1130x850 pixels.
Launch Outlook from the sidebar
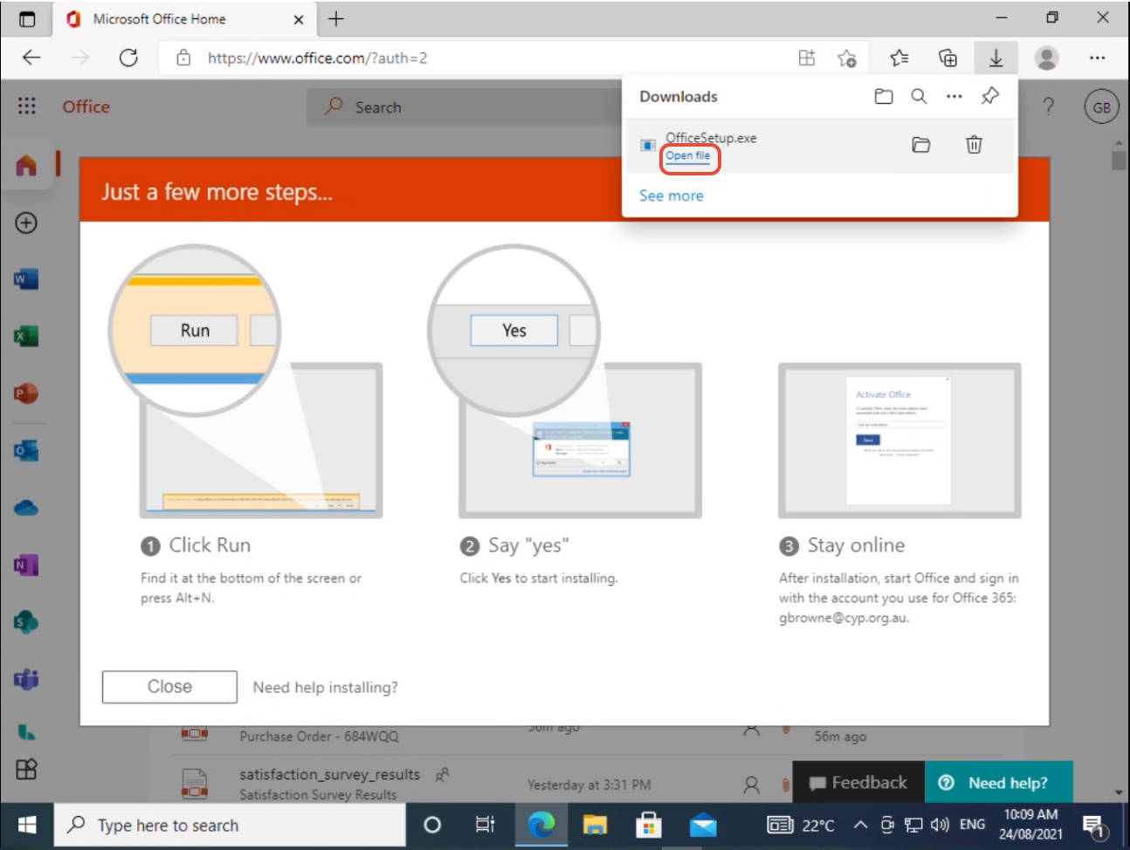click(26, 450)
